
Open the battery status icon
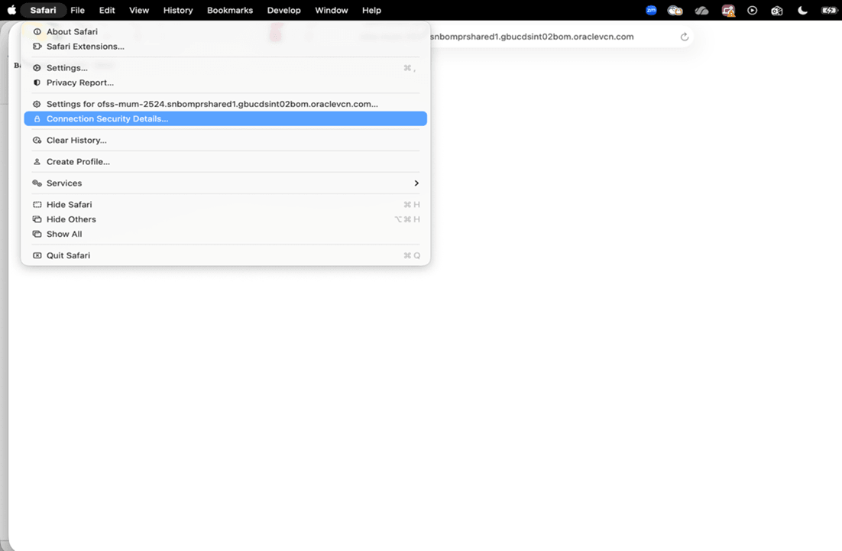click(828, 10)
